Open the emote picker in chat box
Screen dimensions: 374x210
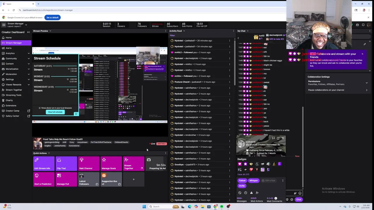click(x=300, y=193)
